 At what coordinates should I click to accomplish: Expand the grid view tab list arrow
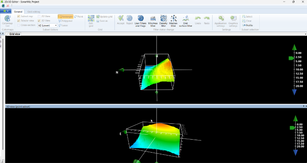point(306,34)
